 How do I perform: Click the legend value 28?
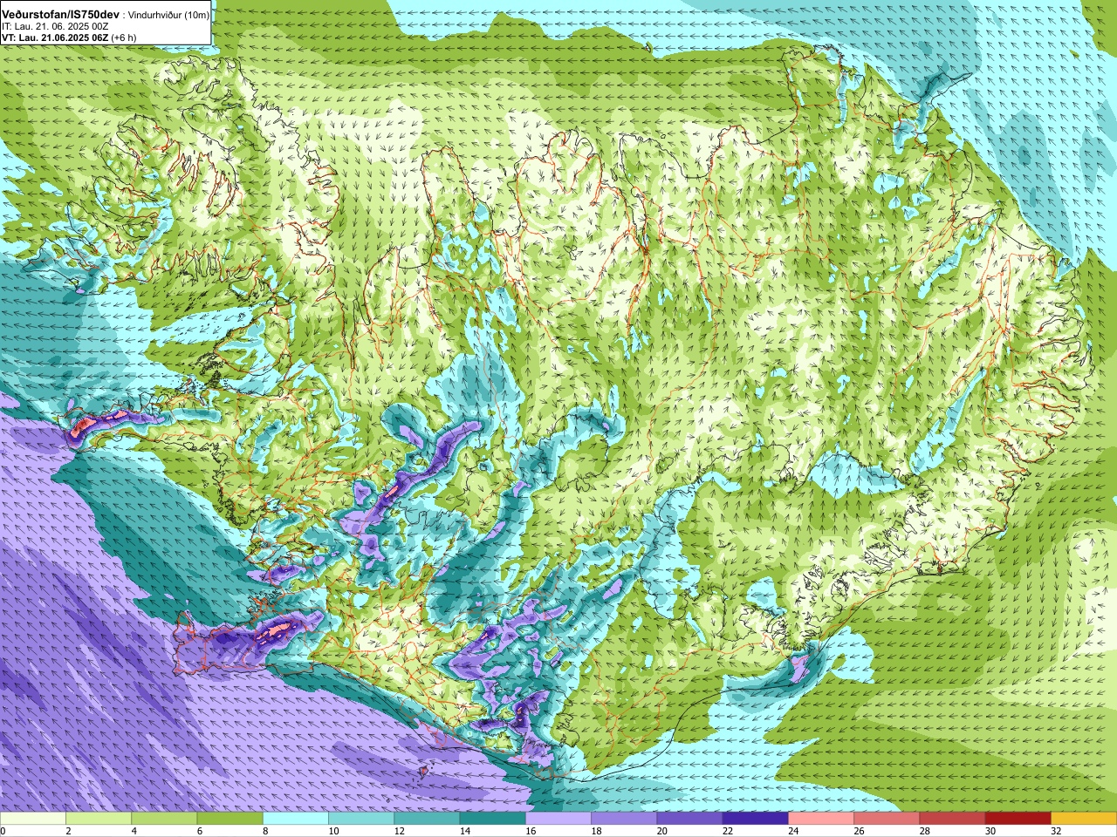[925, 831]
